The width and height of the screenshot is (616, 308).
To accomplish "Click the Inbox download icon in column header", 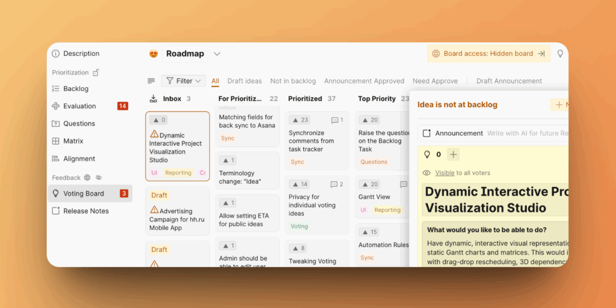I will pos(153,99).
